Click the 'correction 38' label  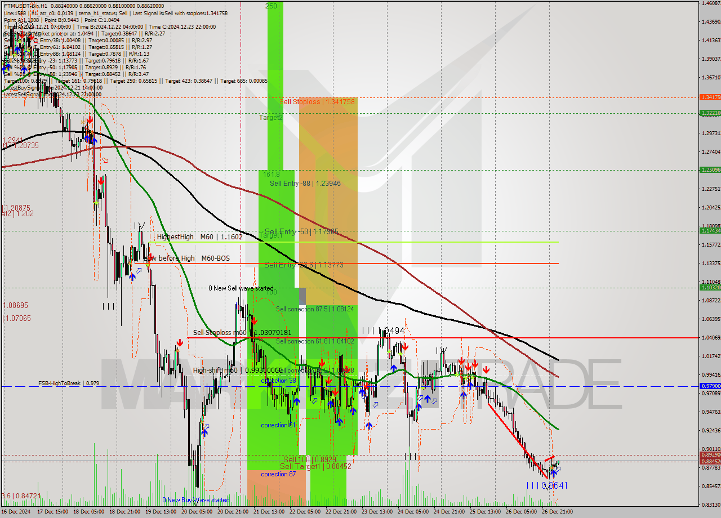coord(278,381)
